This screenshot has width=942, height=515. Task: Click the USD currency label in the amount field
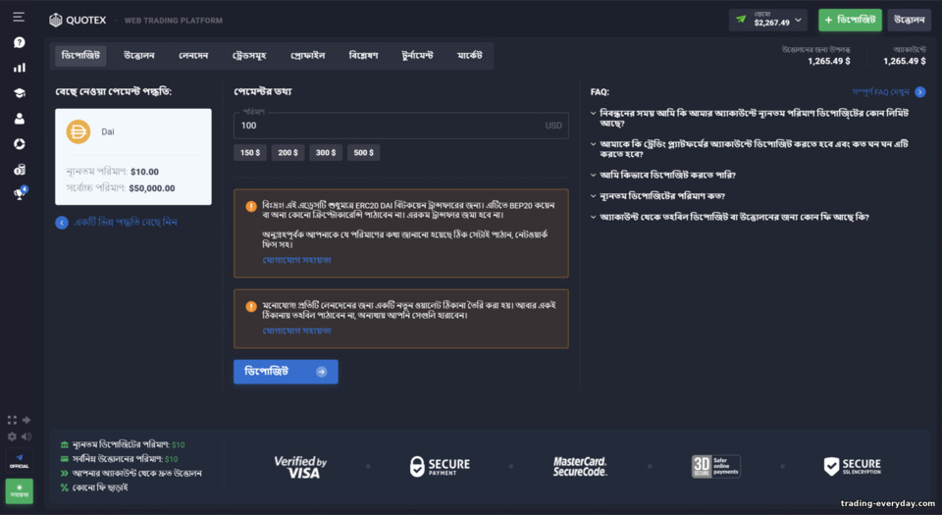click(553, 126)
